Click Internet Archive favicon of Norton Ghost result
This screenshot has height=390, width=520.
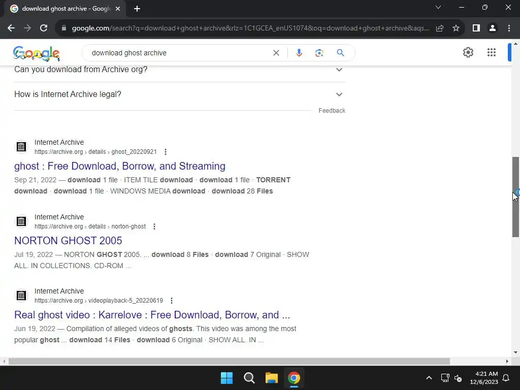pyautogui.click(x=21, y=221)
